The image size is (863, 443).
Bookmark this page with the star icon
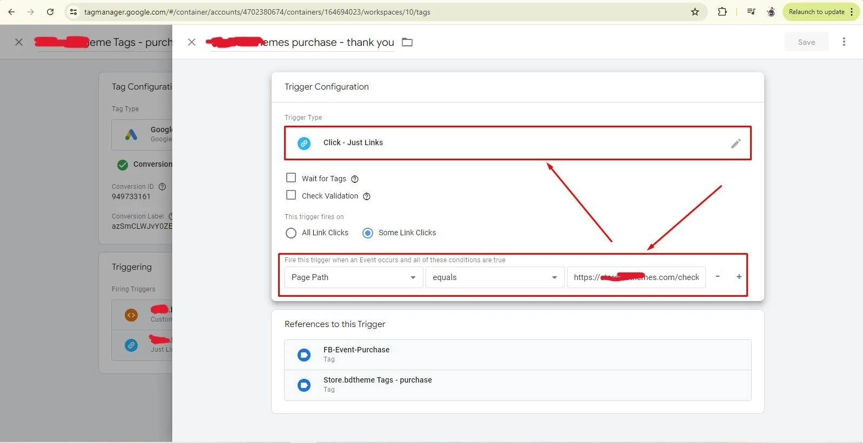[695, 12]
